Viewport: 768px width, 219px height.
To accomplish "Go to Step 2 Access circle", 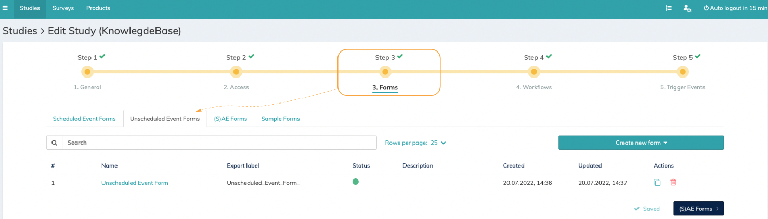I will pyautogui.click(x=236, y=72).
